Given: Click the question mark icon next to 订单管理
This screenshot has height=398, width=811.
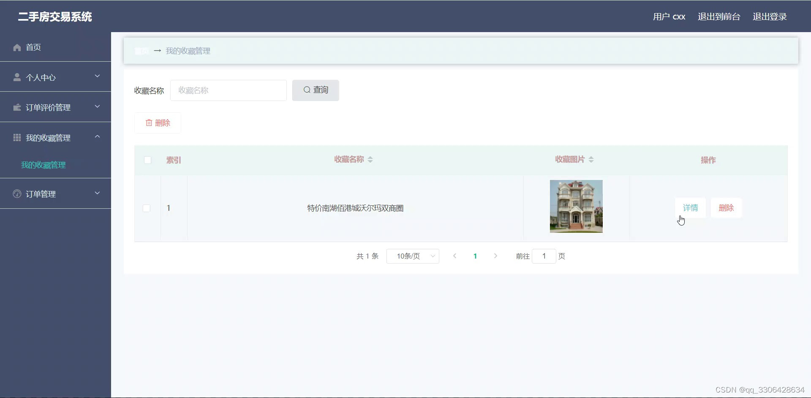Looking at the screenshot, I should (16, 194).
